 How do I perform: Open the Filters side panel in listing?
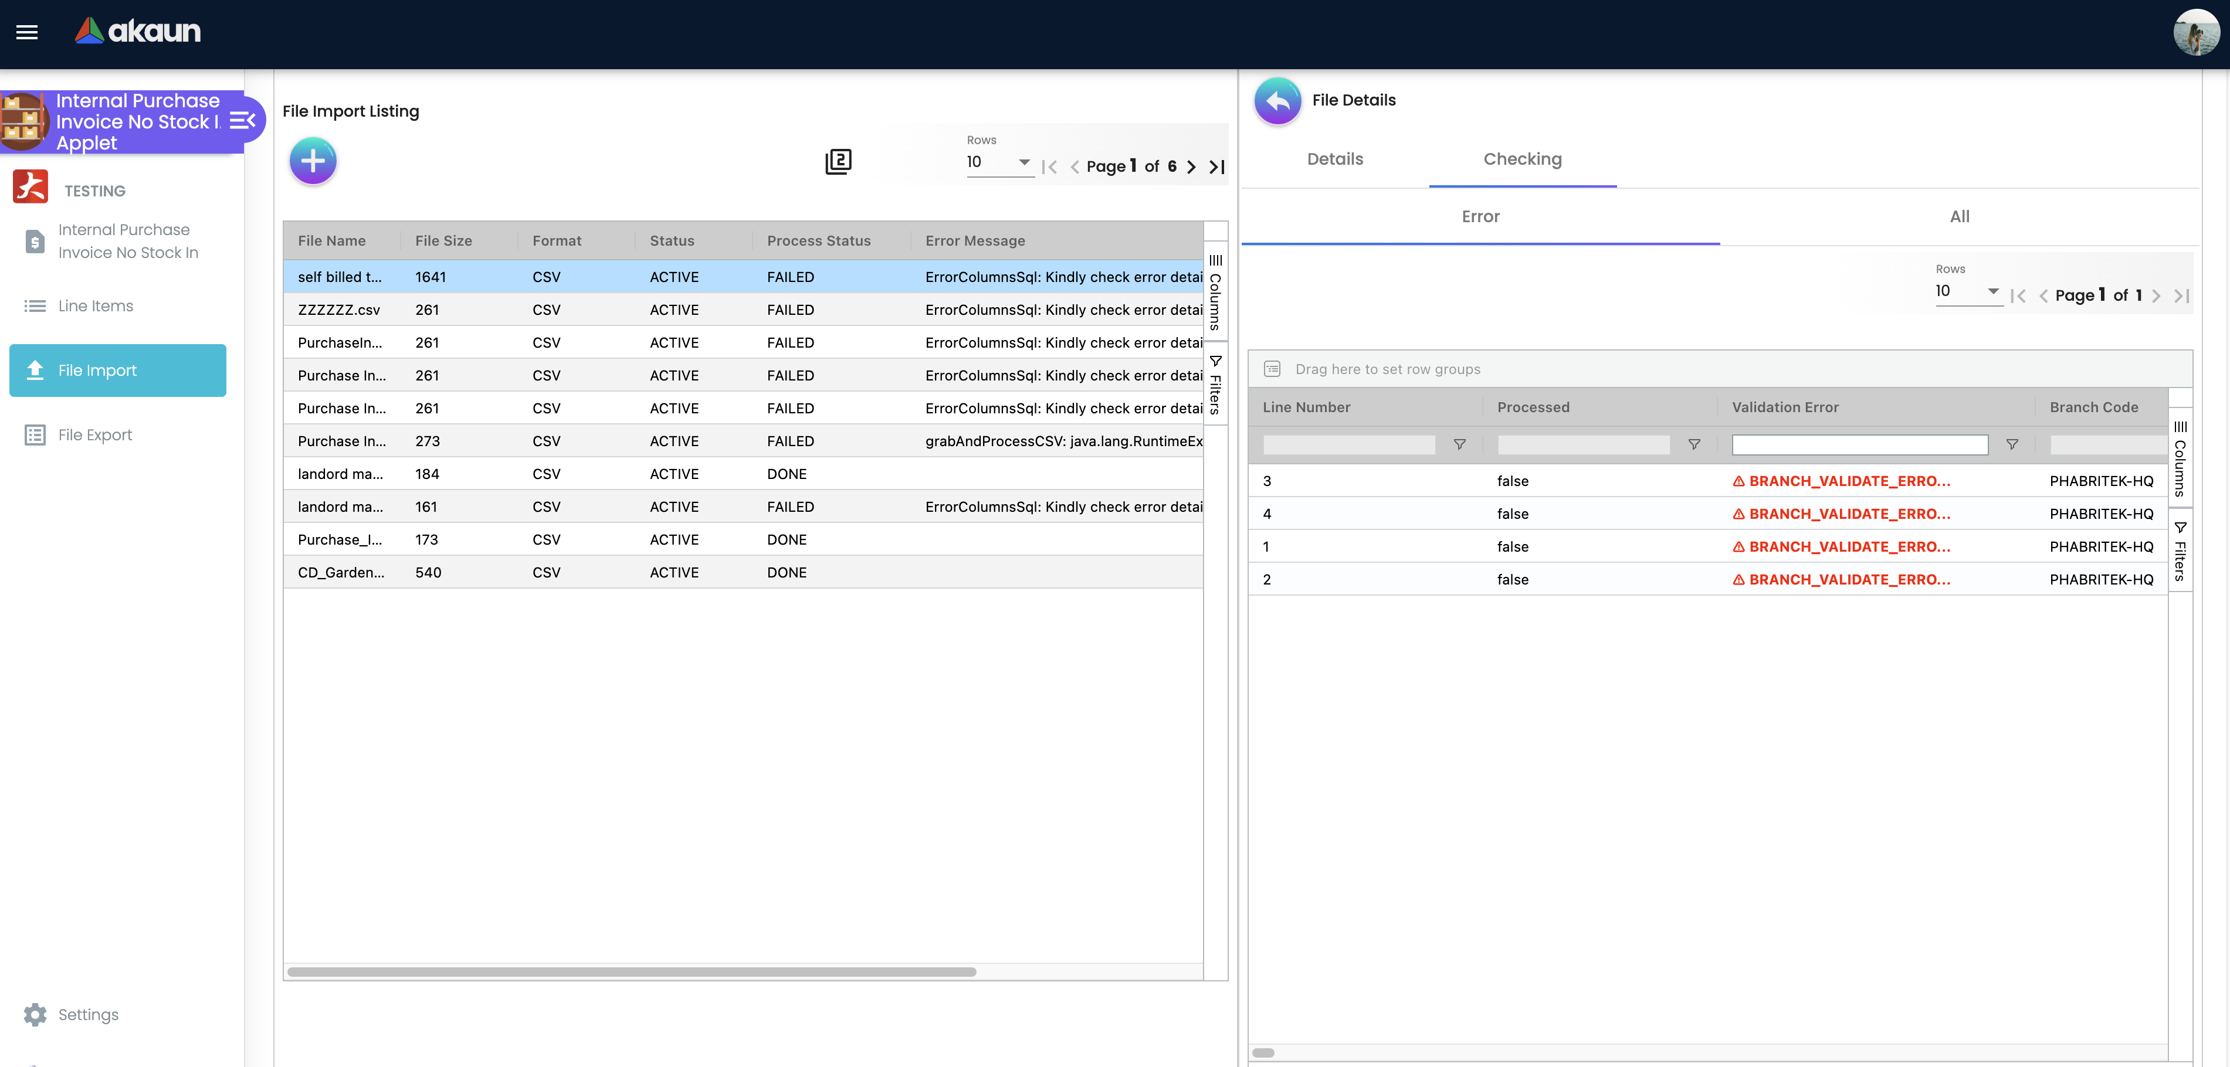(x=1215, y=383)
